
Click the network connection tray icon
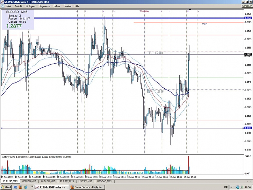(x=237, y=187)
